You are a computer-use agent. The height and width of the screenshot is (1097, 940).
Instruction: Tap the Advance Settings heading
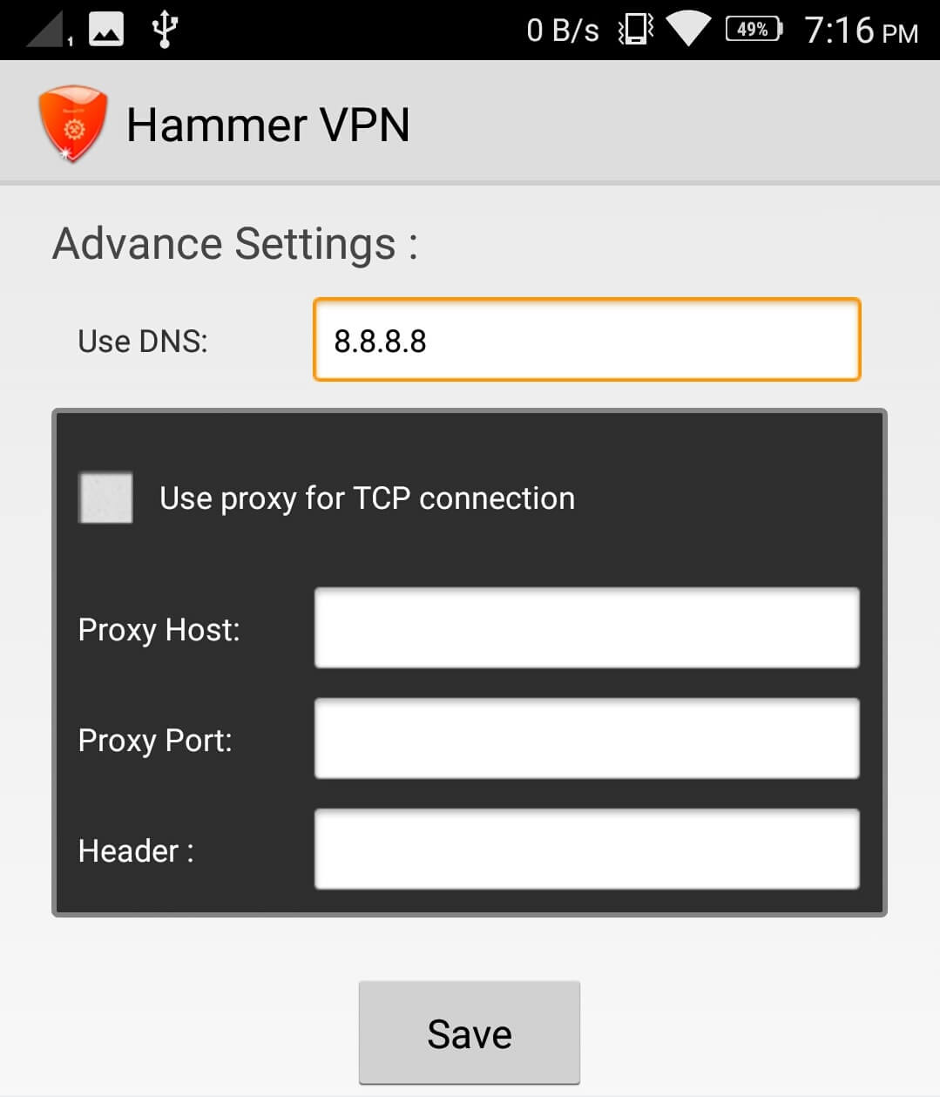(x=235, y=243)
